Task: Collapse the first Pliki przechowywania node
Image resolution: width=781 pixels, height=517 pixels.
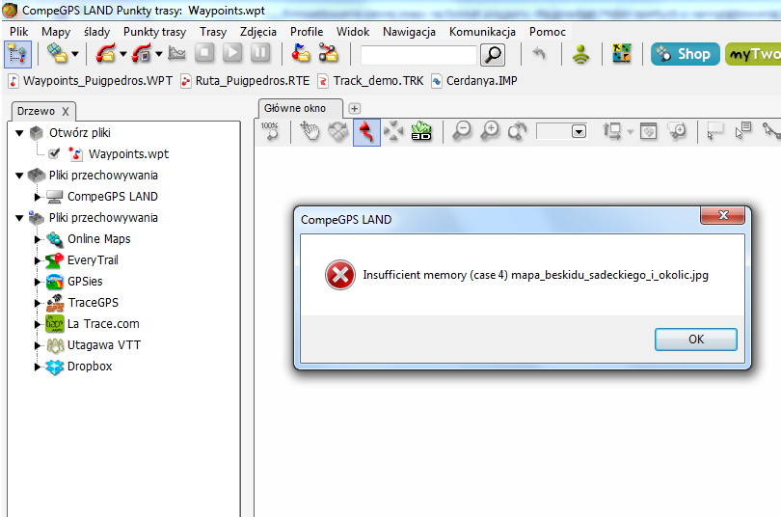Action: point(19,176)
